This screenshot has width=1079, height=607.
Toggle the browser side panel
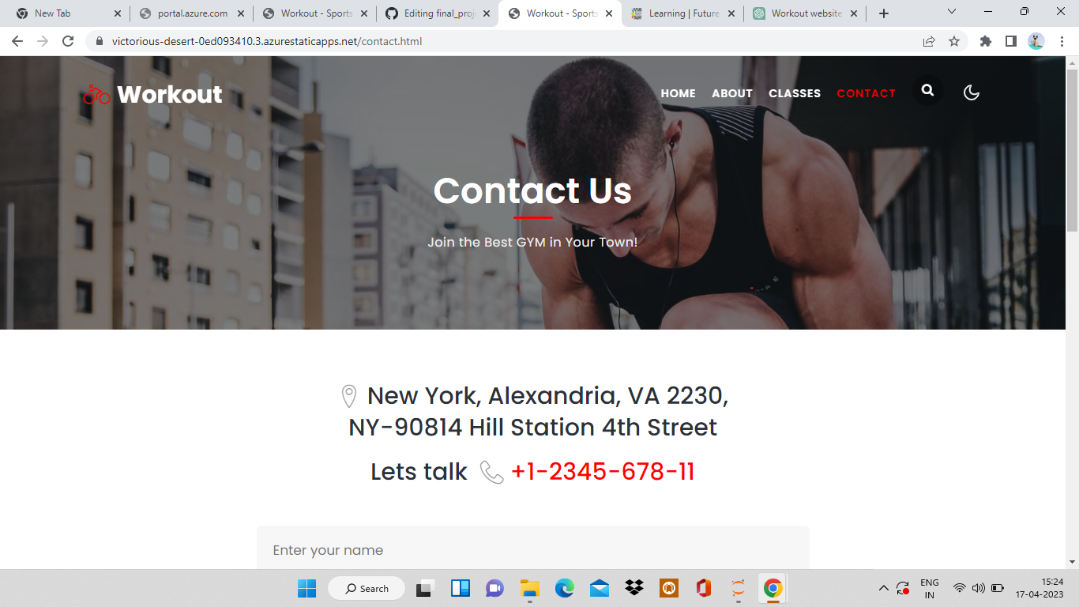(x=1010, y=41)
